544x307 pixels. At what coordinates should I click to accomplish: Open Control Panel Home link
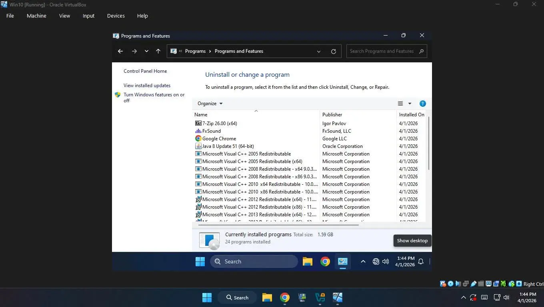(x=145, y=71)
